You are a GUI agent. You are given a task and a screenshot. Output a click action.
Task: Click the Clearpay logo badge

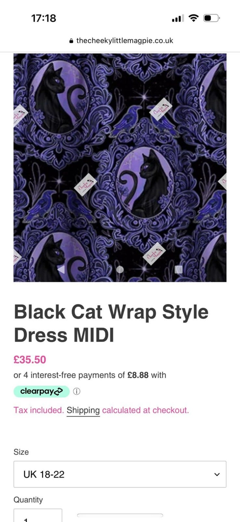click(42, 391)
